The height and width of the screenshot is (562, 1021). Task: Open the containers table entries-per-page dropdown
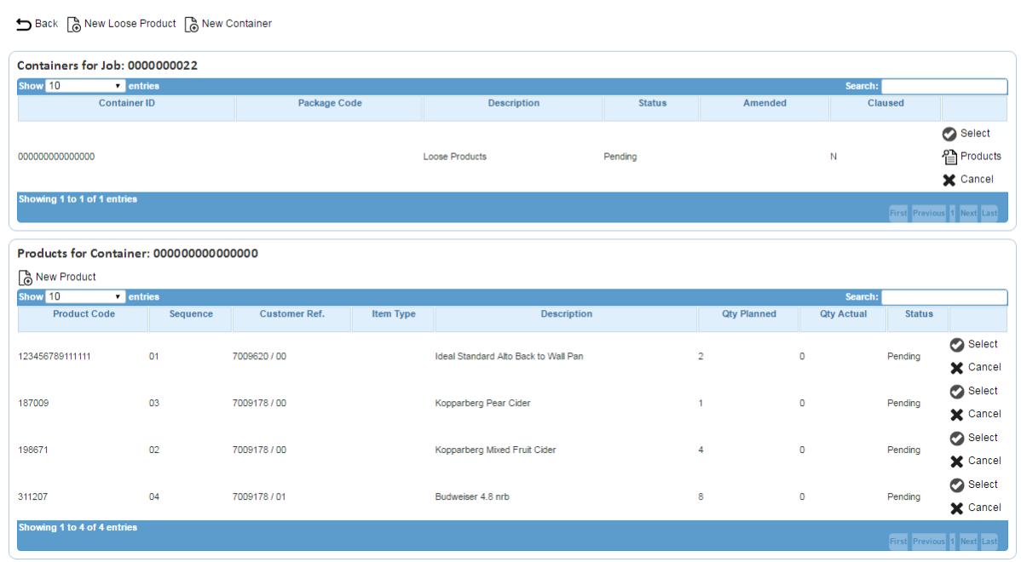click(x=85, y=86)
